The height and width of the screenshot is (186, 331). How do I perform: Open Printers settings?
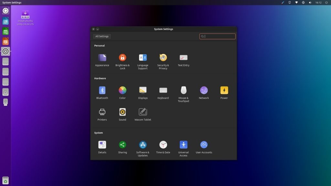tap(102, 112)
